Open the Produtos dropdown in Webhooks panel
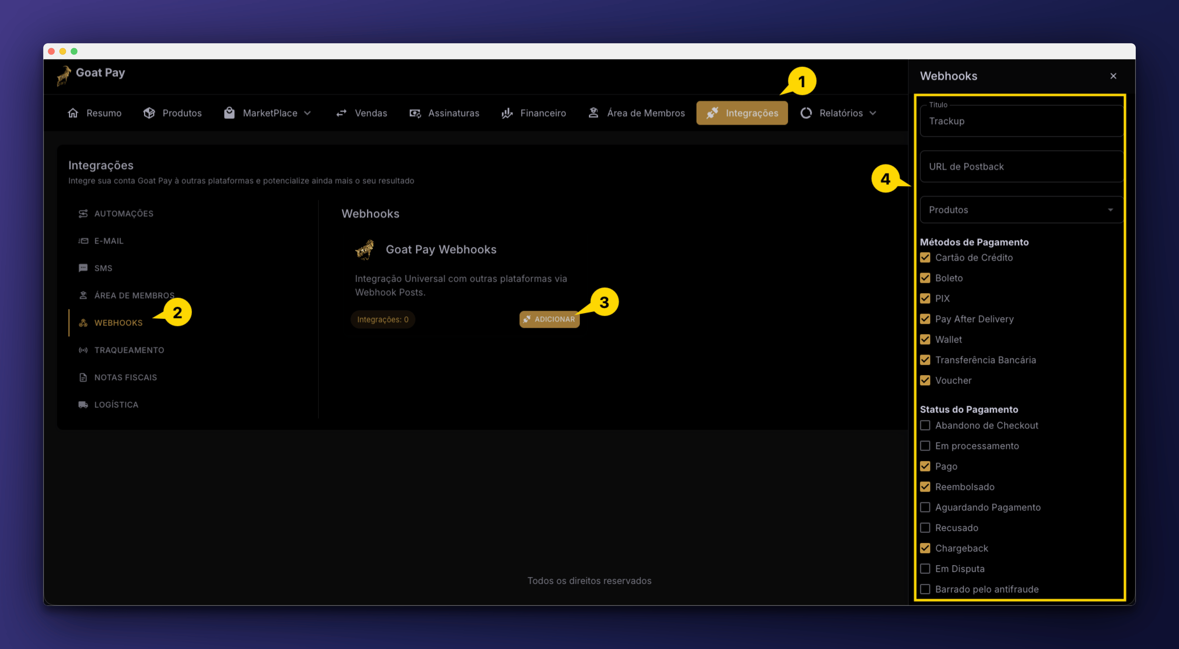This screenshot has width=1179, height=649. pos(1021,210)
